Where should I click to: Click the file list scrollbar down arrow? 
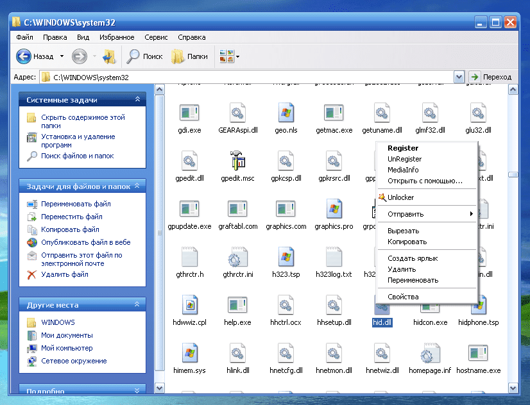point(513,388)
